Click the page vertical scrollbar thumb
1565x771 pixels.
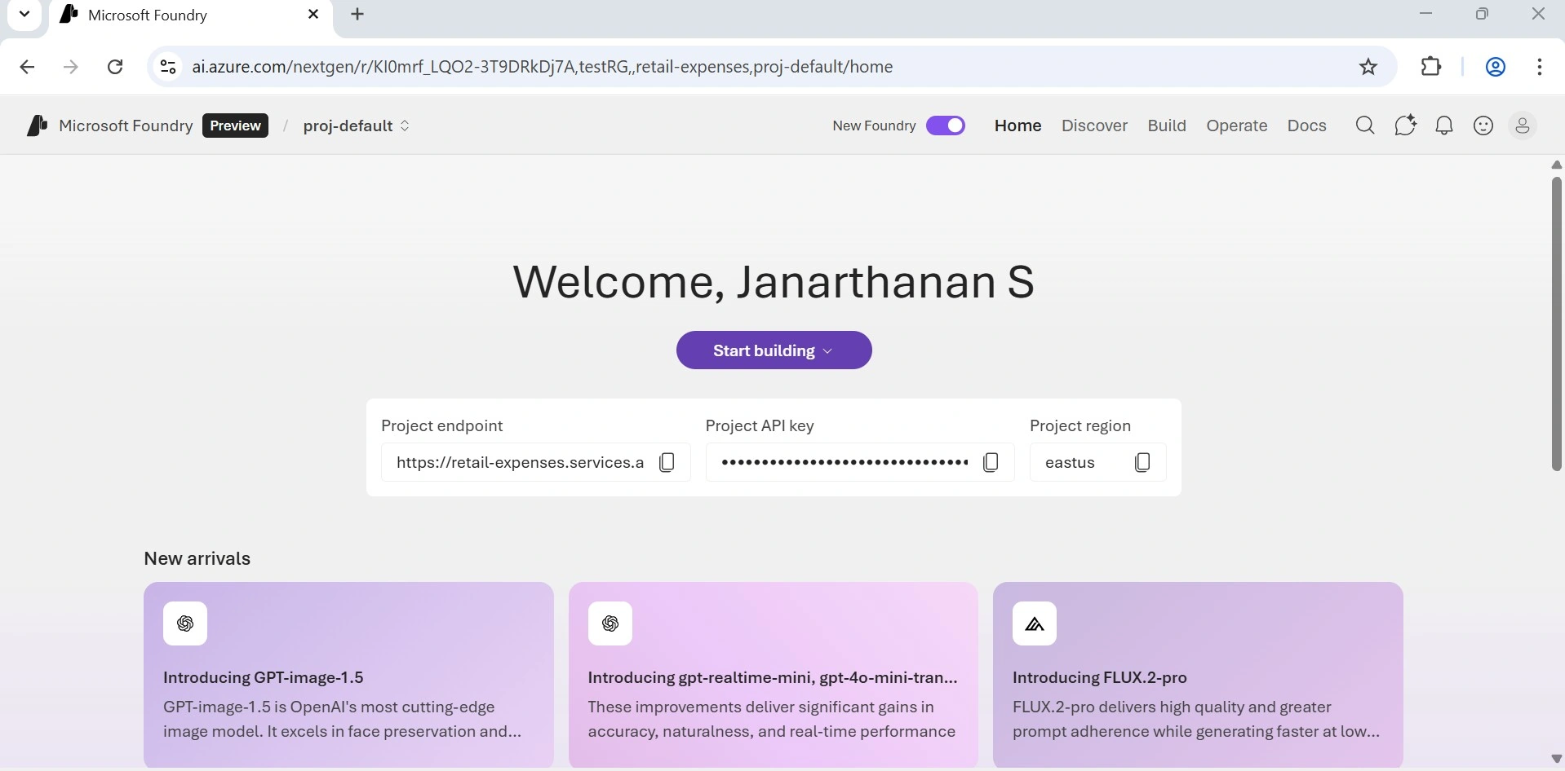point(1556,324)
